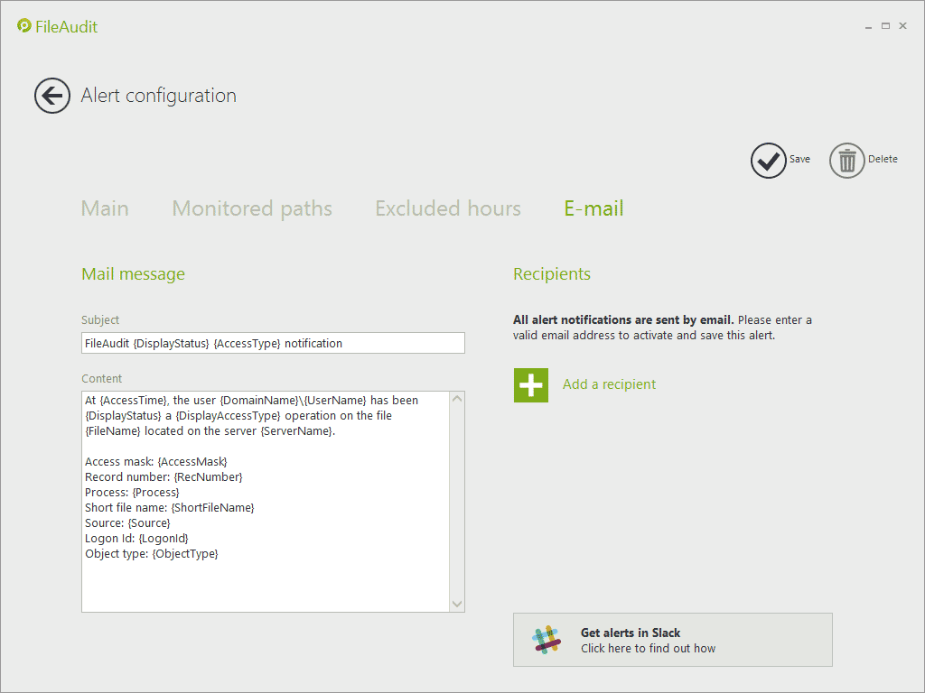
Task: Click the Add a recipient link
Action: pos(609,384)
